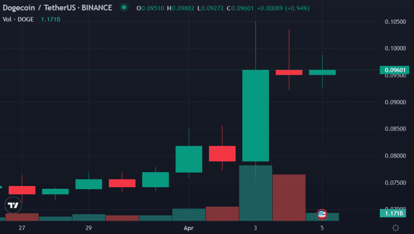Click the change value +0.00089 (+0.94%)
The image size is (414, 234).
pyautogui.click(x=283, y=8)
